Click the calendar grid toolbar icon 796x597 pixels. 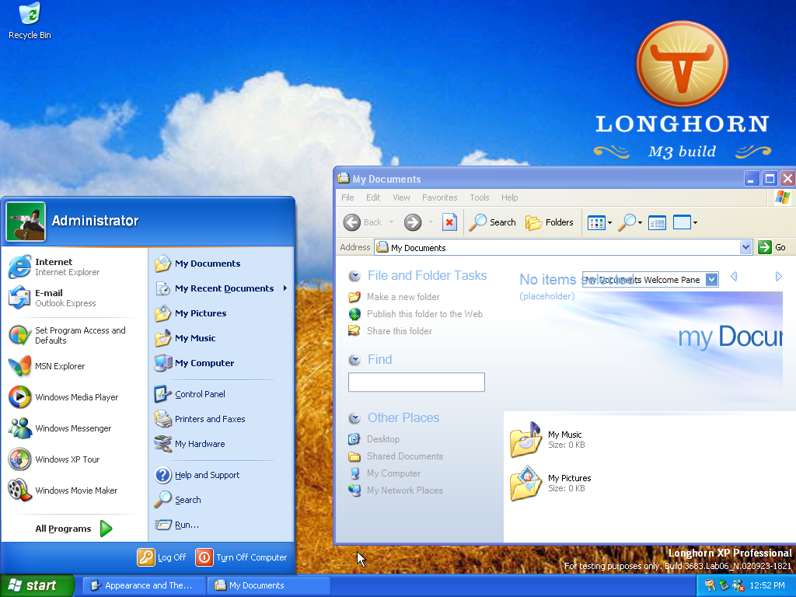pos(657,222)
